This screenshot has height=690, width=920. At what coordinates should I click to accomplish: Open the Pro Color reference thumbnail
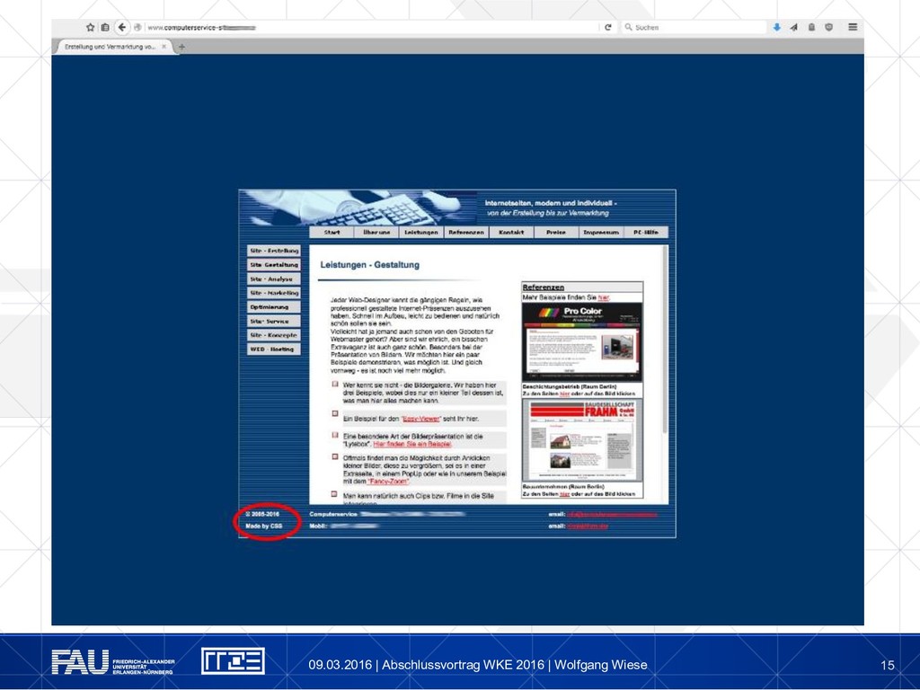pos(582,342)
